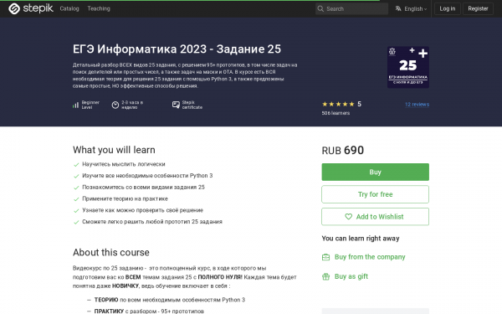Click the Beginner Level bars icon
Screen dimensions: 502x314
coord(75,106)
